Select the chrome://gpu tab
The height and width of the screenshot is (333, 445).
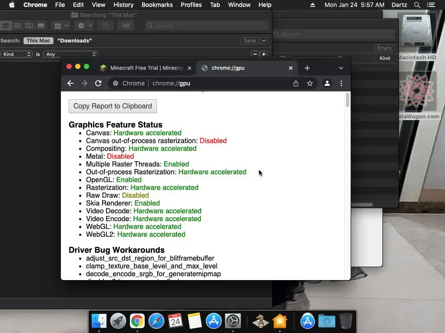pos(246,68)
